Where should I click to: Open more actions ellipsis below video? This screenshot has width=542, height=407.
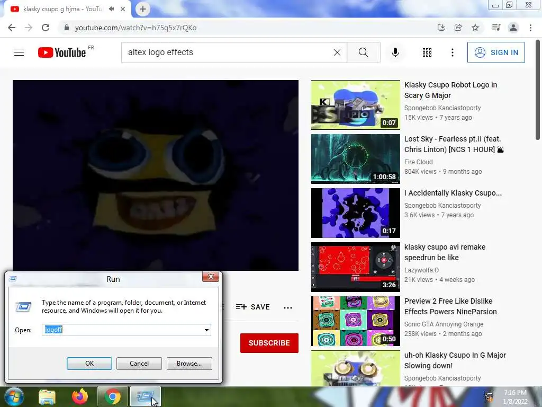[287, 307]
